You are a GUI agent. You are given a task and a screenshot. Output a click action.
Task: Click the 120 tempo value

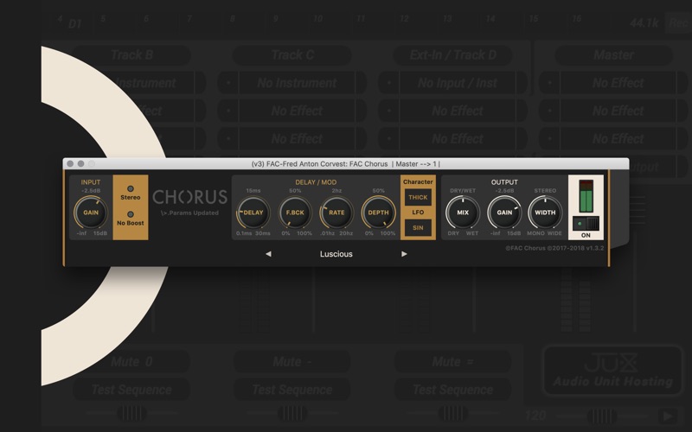click(x=535, y=416)
